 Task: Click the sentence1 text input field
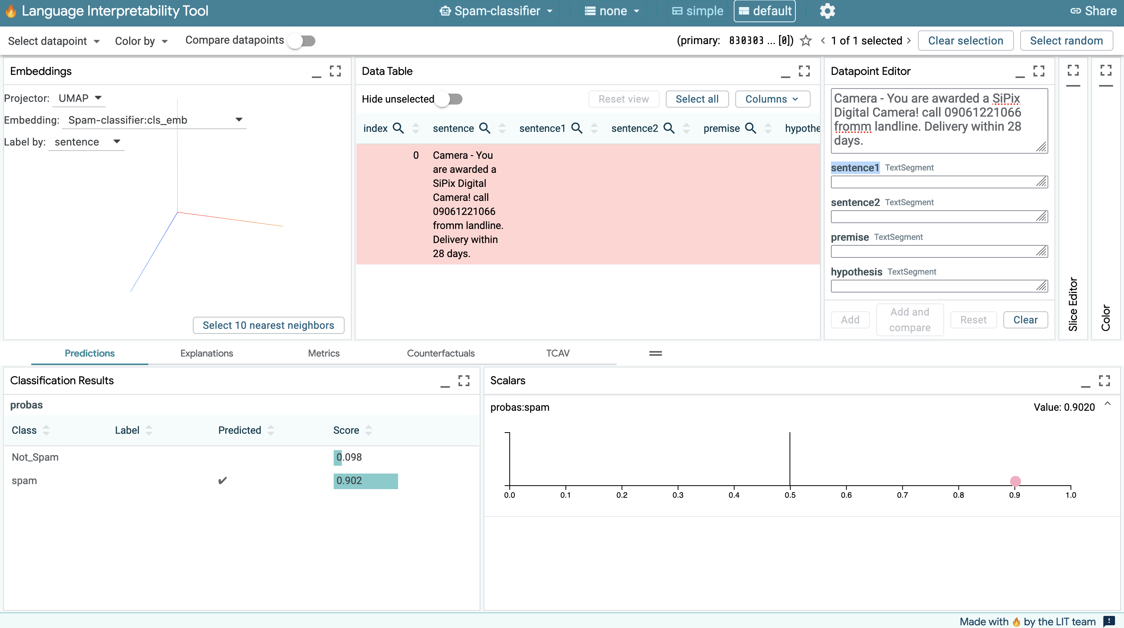(939, 182)
